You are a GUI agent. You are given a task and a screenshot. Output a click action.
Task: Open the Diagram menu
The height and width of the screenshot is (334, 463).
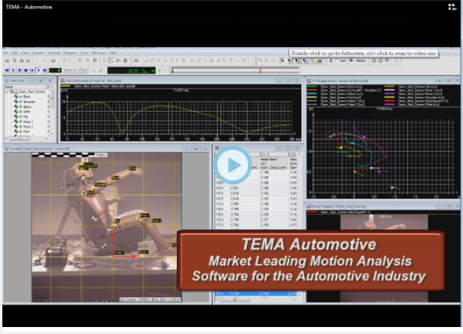(70, 53)
